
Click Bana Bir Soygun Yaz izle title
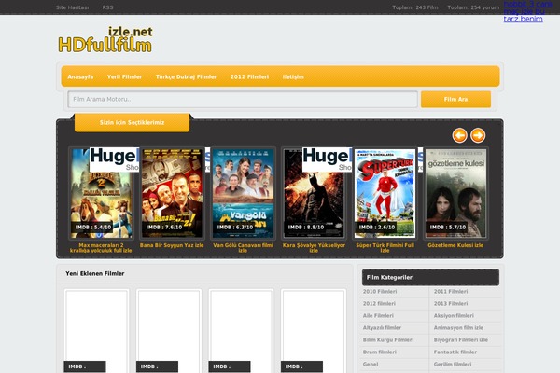(x=172, y=245)
